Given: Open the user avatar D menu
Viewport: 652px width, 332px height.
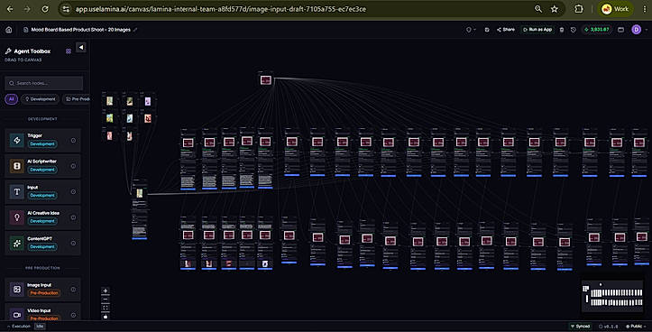Looking at the screenshot, I should [636, 30].
